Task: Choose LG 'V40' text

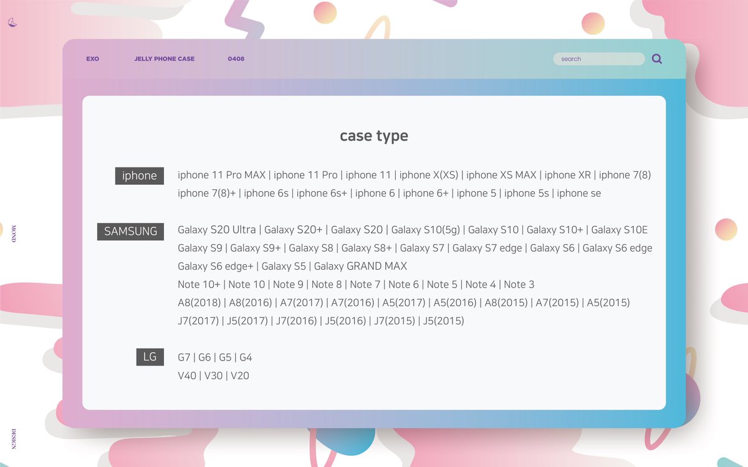Action: point(187,375)
